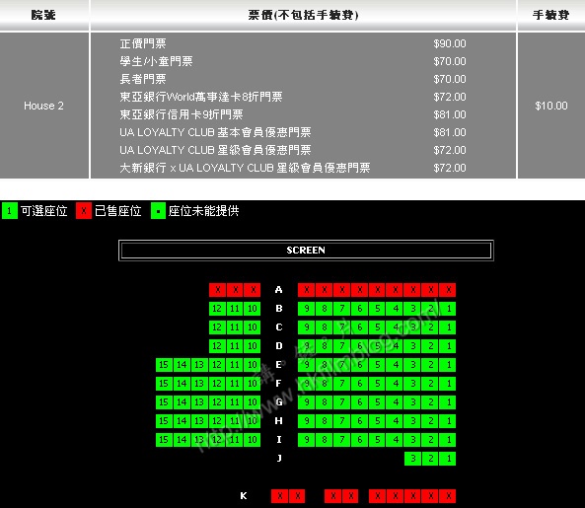This screenshot has height=508, width=585.
Task: Pick seat E9
Action: point(306,364)
